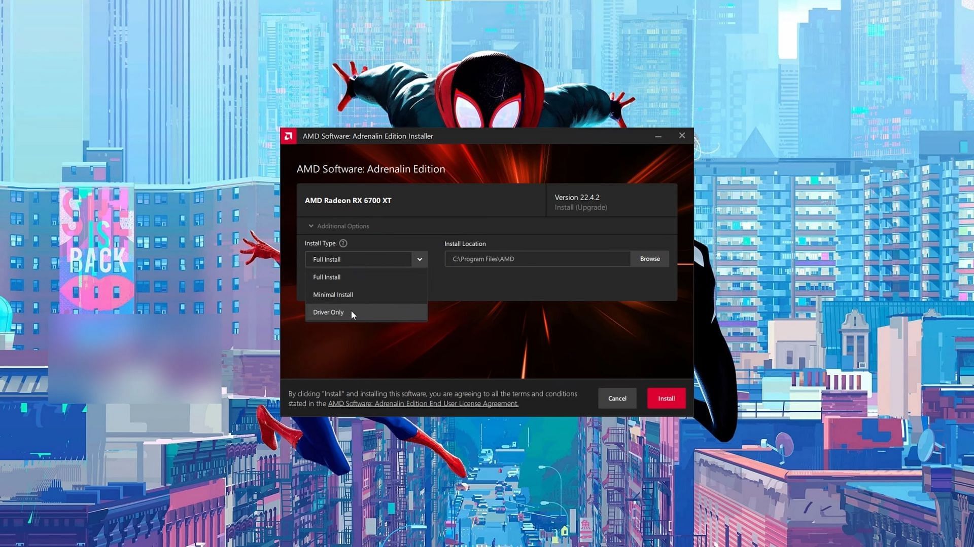Select the Driver Only option
The height and width of the screenshot is (547, 974).
point(366,312)
